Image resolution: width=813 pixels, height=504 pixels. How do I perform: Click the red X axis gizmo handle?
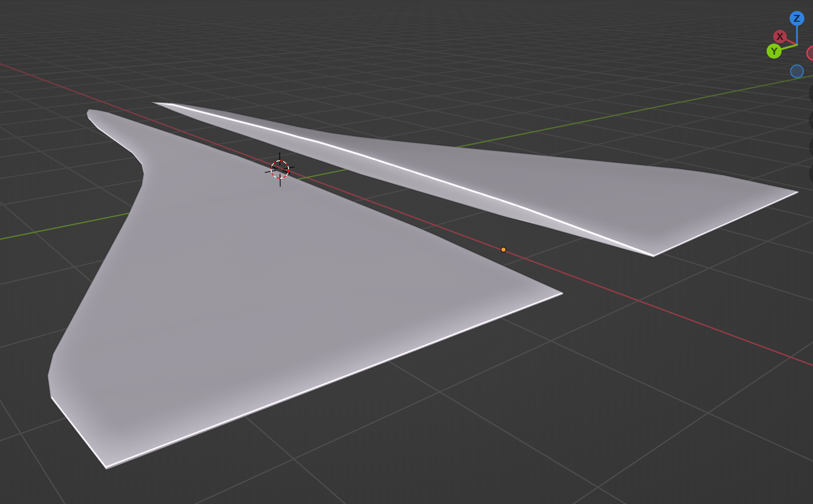[780, 36]
